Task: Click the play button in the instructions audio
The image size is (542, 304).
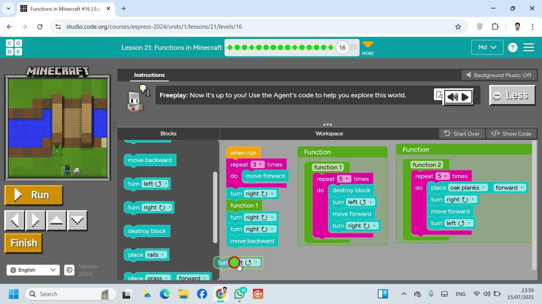Action: pyautogui.click(x=465, y=97)
